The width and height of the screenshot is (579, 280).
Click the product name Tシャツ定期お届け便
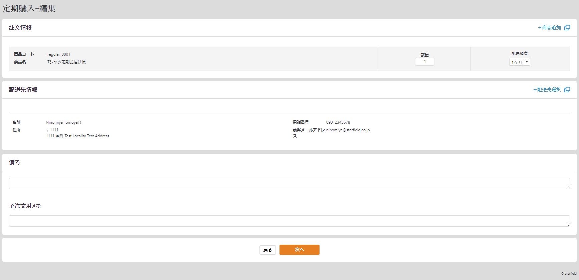[66, 62]
